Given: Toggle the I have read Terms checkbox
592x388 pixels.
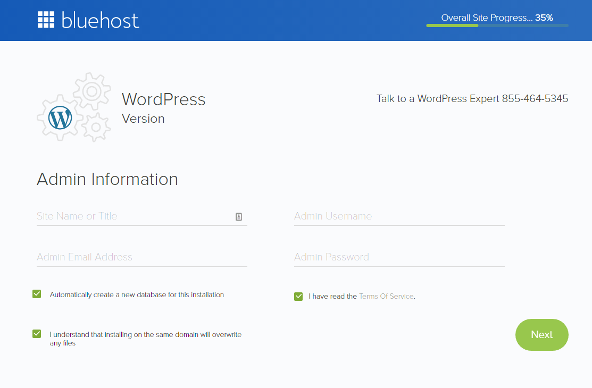Looking at the screenshot, I should click(x=298, y=296).
